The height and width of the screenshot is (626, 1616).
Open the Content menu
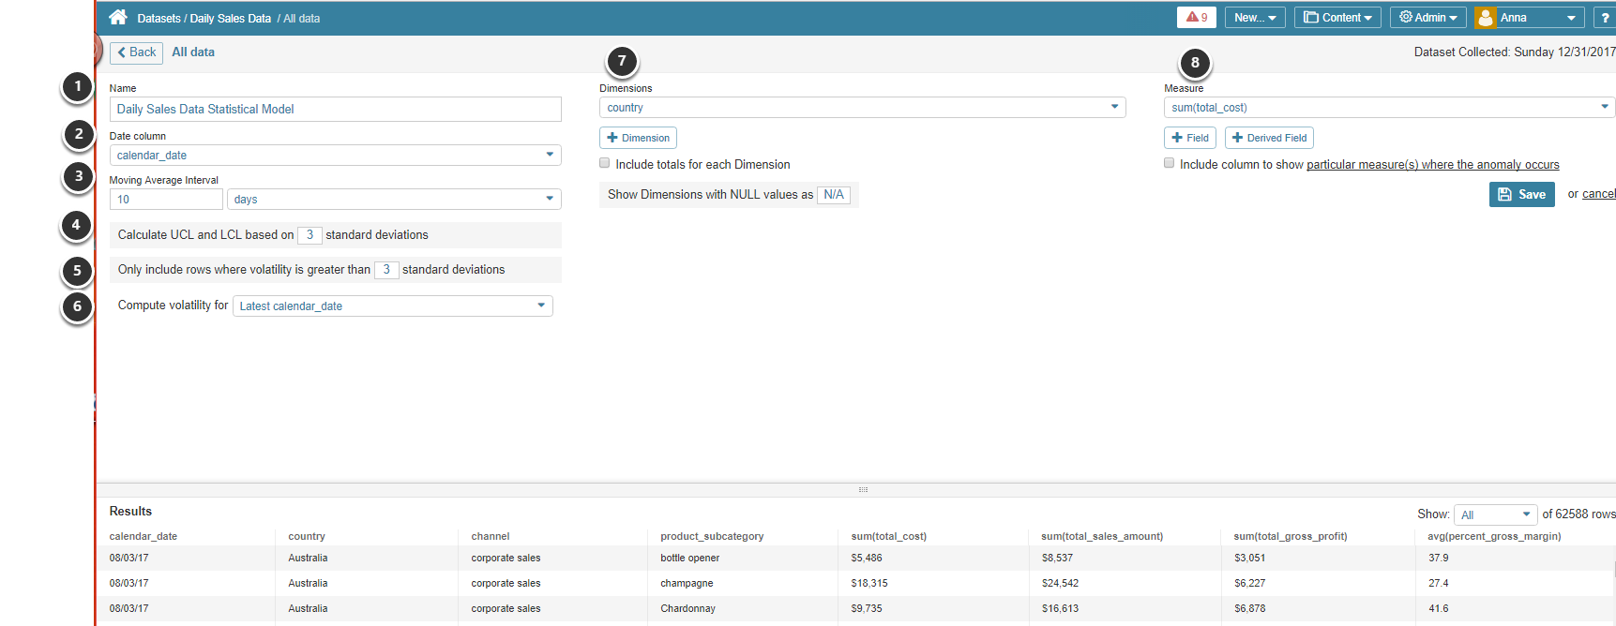click(x=1337, y=18)
